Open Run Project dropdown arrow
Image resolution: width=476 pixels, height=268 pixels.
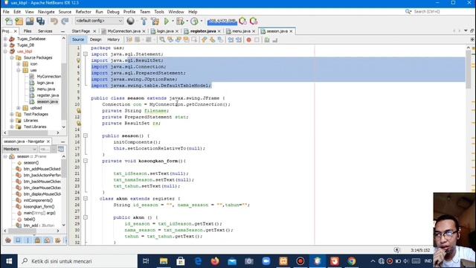coord(173,21)
